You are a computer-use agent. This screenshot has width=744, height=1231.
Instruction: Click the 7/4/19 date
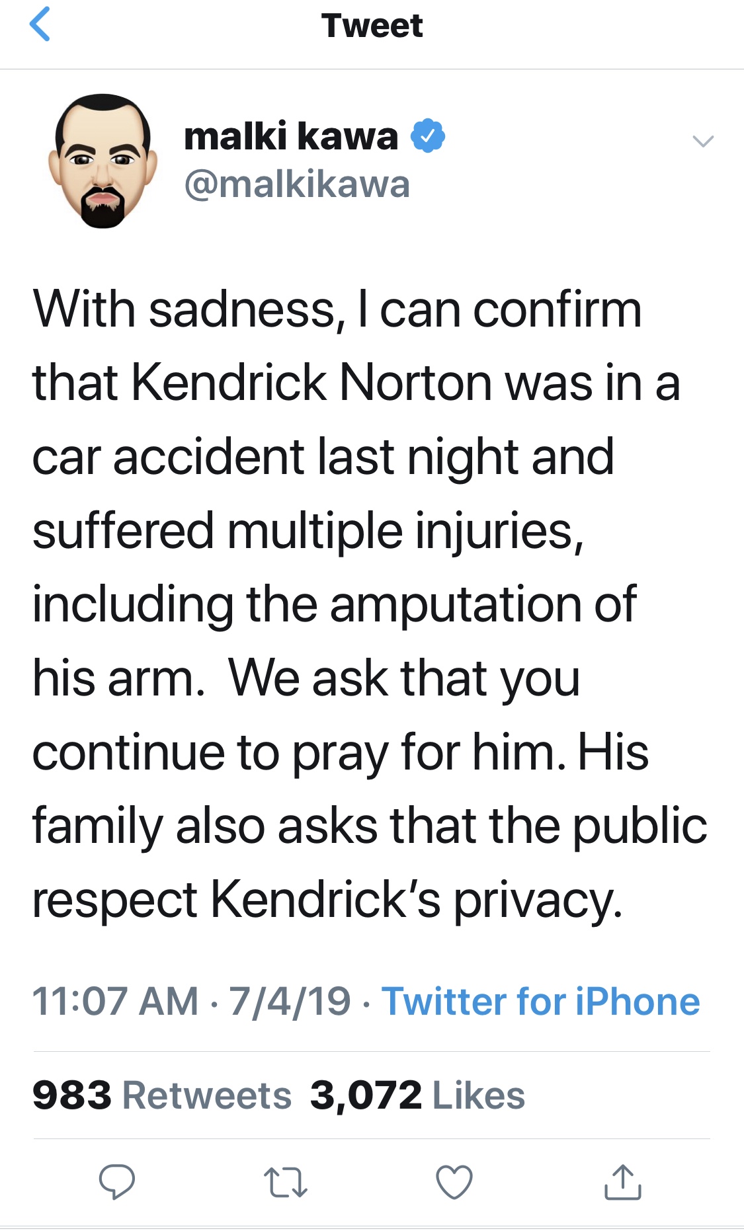tap(290, 1001)
